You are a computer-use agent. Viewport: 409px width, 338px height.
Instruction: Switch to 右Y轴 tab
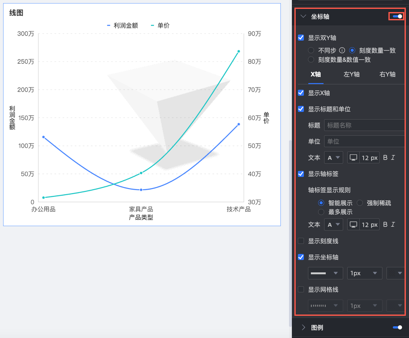387,74
